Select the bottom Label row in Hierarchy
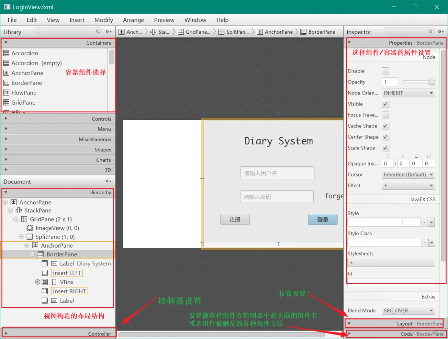Screen dimensions: 448x339 [x=58, y=300]
